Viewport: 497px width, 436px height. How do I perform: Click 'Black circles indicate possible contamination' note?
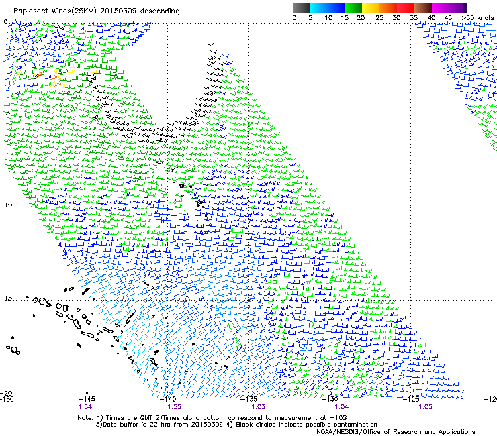pyautogui.click(x=306, y=425)
